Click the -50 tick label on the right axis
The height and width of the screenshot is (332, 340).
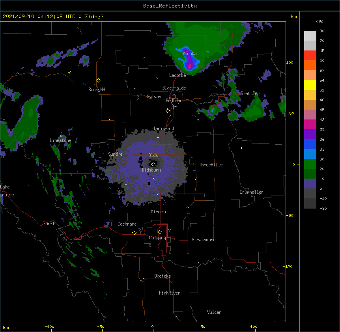click(x=290, y=215)
